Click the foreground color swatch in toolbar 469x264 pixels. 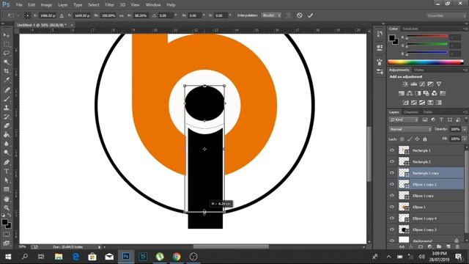[5, 222]
